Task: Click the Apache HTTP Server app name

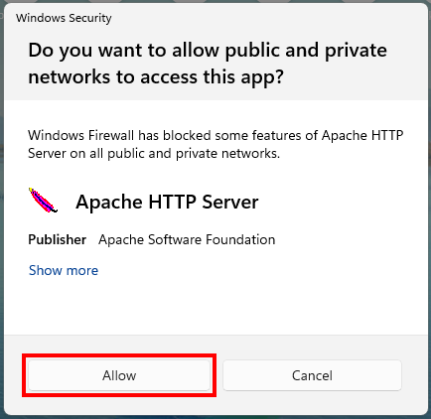Action: coord(167,202)
